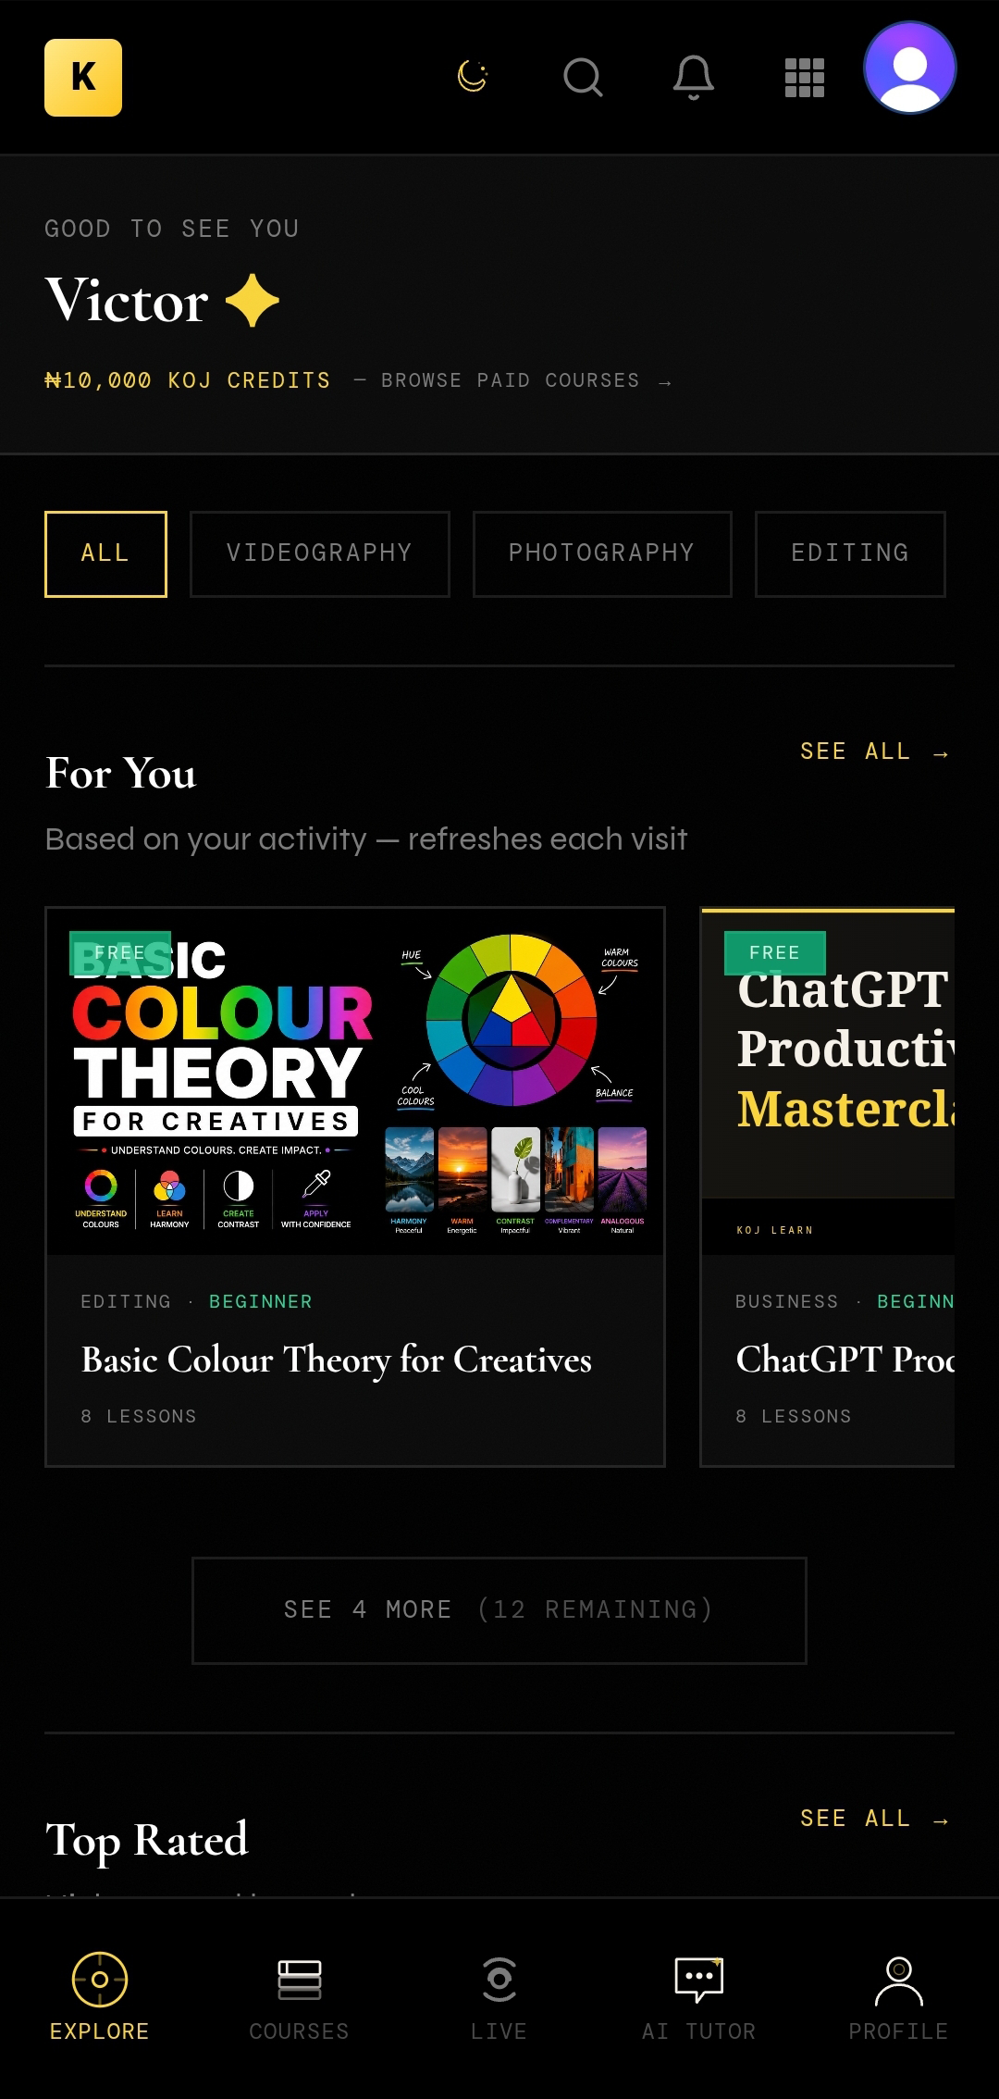
Task: Open the AI Tutor chat icon
Action: (699, 1980)
